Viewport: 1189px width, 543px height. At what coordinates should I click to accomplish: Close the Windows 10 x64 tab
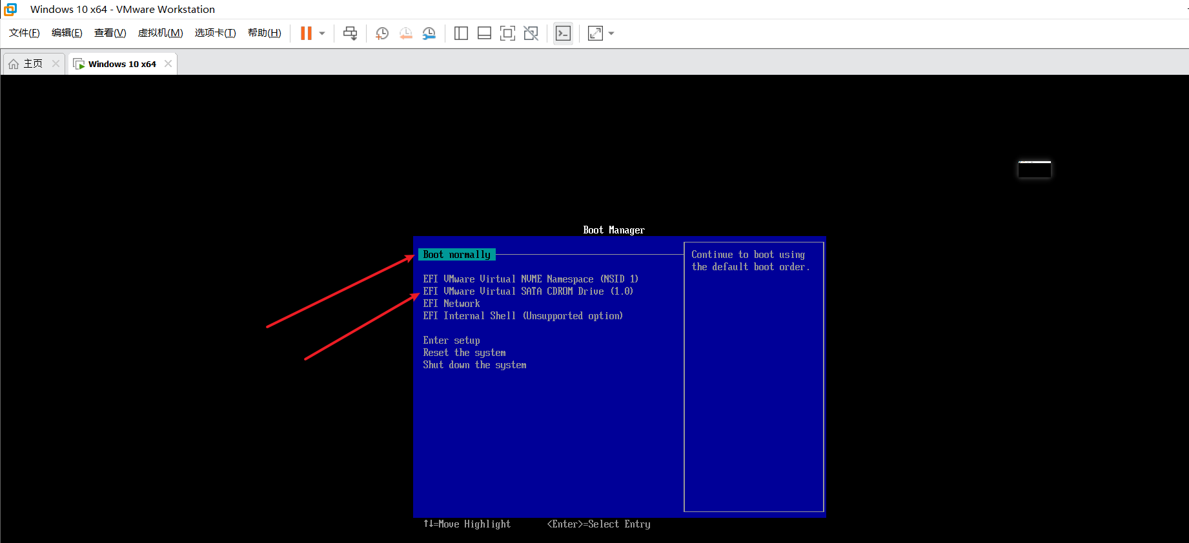click(168, 64)
